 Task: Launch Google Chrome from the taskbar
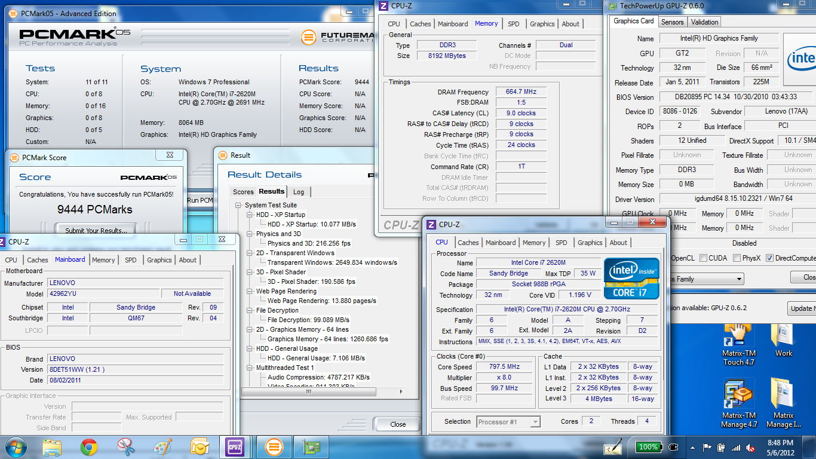tap(90, 447)
